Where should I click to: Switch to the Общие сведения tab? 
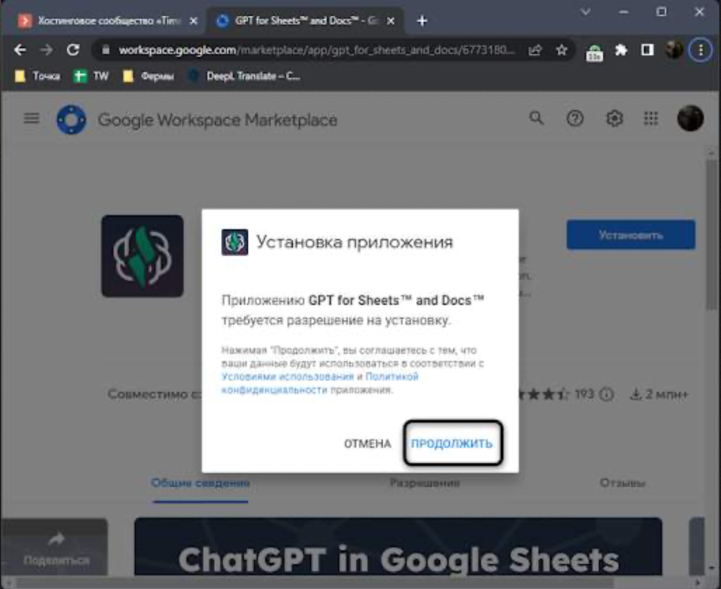coord(201,483)
